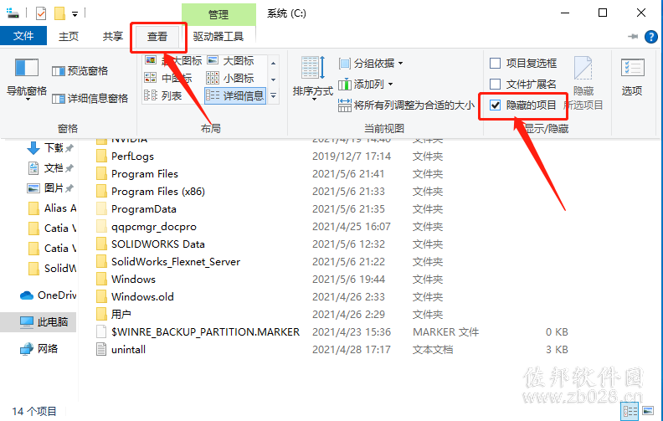
Task: Click the 排序方式 sort icon
Action: click(313, 68)
